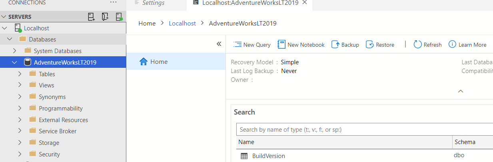
Task: Click the Learn More button label
Action: tap(472, 45)
